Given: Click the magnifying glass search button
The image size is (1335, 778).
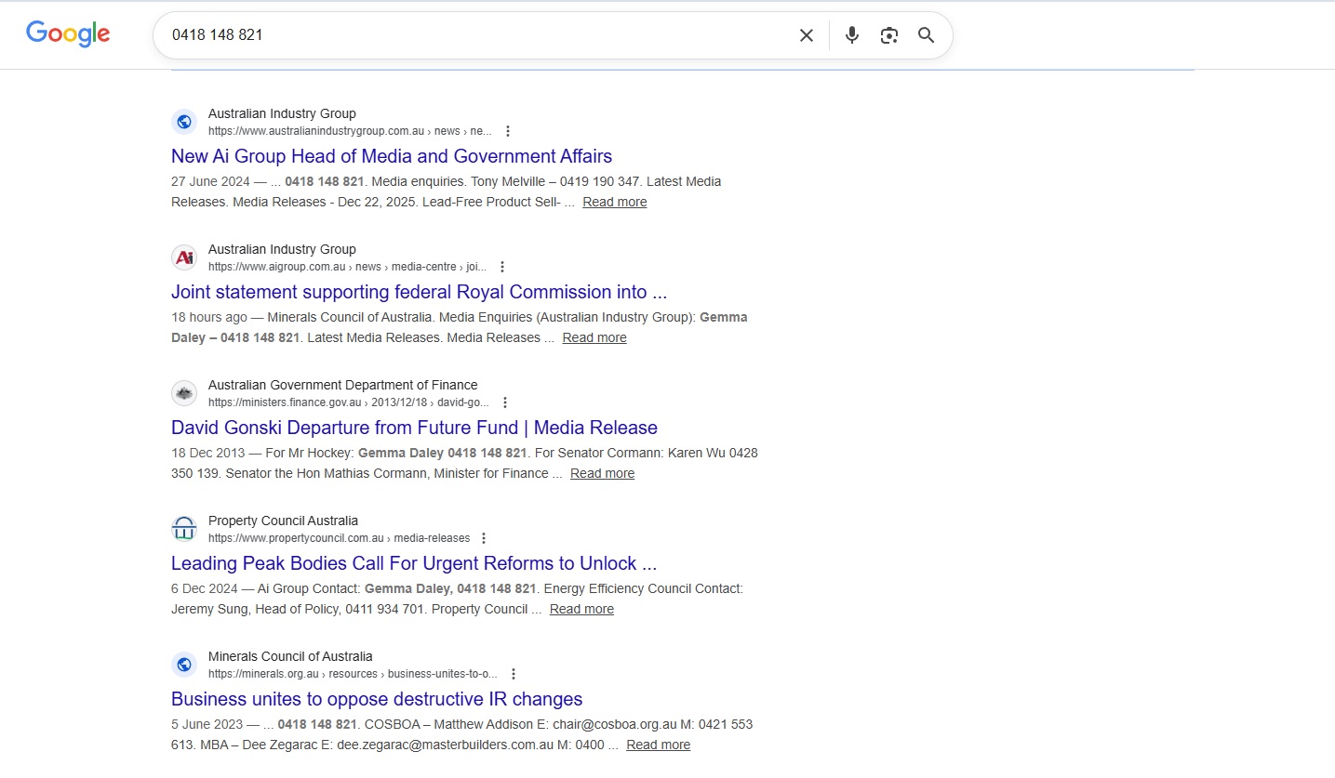Looking at the screenshot, I should (926, 35).
